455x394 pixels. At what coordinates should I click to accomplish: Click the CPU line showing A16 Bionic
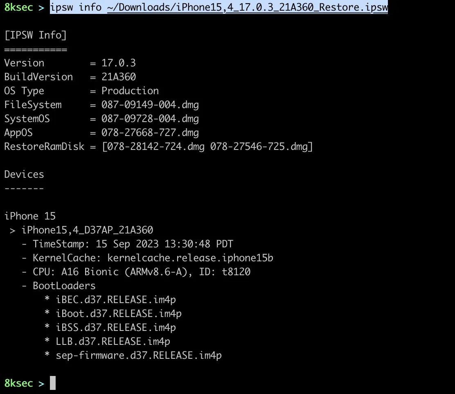[141, 272]
